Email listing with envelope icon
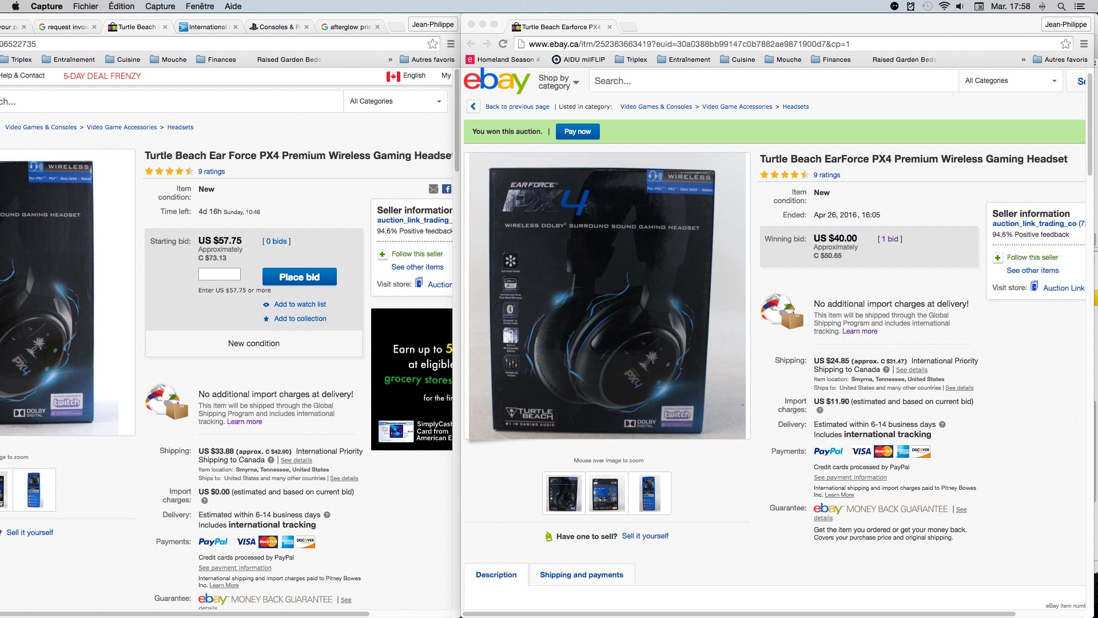1098x618 pixels. pyautogui.click(x=433, y=189)
